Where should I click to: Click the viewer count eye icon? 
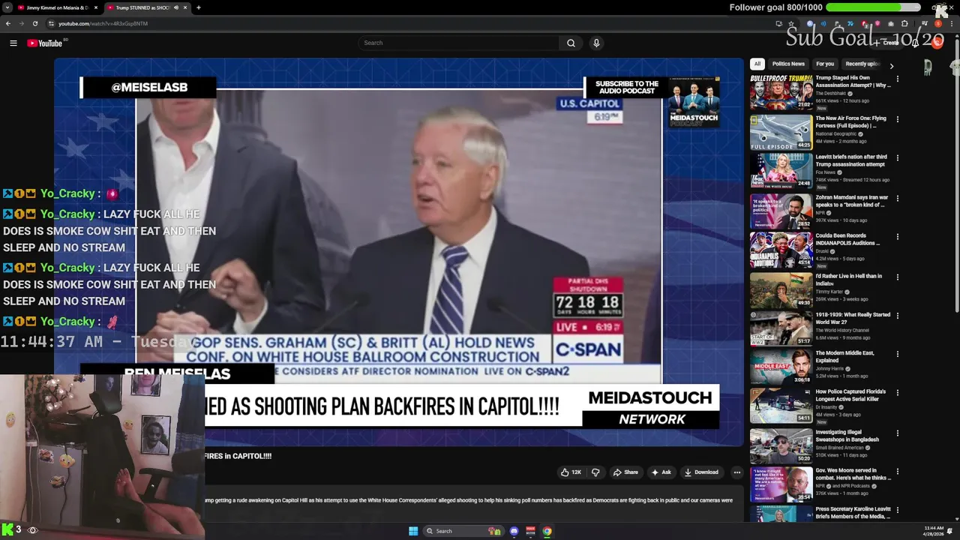(x=32, y=530)
